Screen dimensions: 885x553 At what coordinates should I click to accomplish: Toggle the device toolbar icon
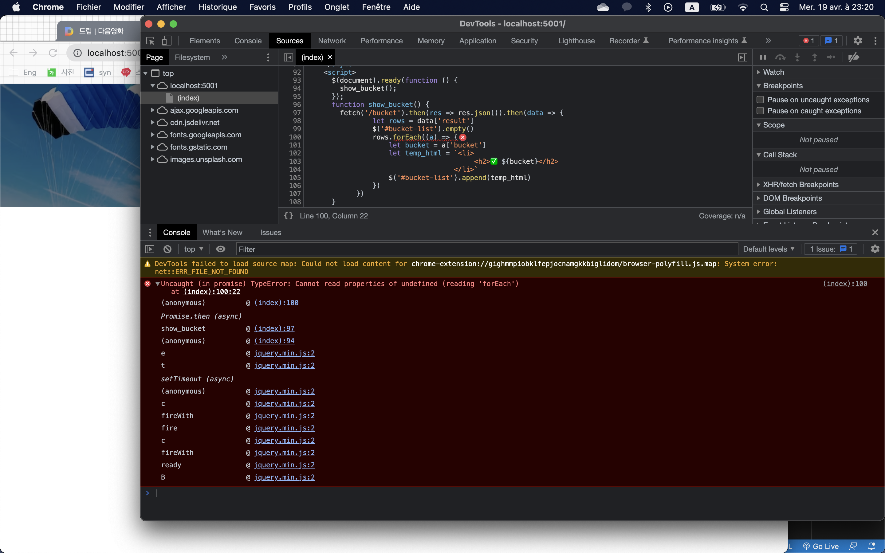167,41
